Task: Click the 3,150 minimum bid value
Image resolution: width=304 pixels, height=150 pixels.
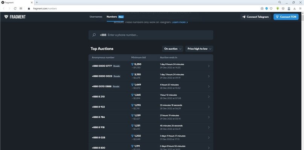Action: point(137,75)
